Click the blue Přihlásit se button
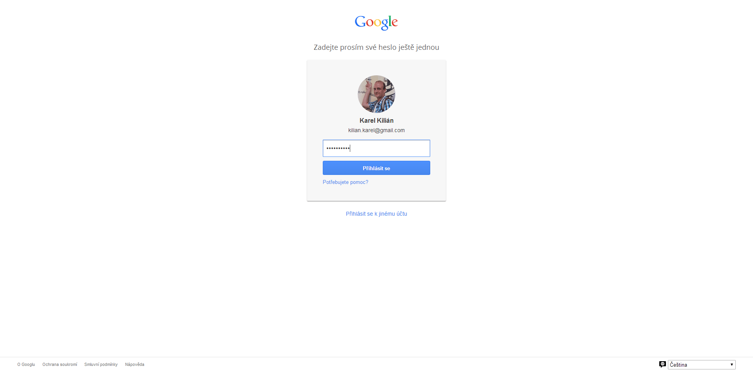The width and height of the screenshot is (753, 371). (376, 168)
